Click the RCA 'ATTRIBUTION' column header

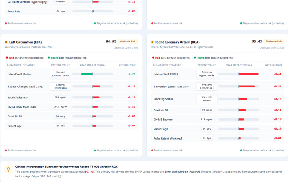click(x=273, y=65)
